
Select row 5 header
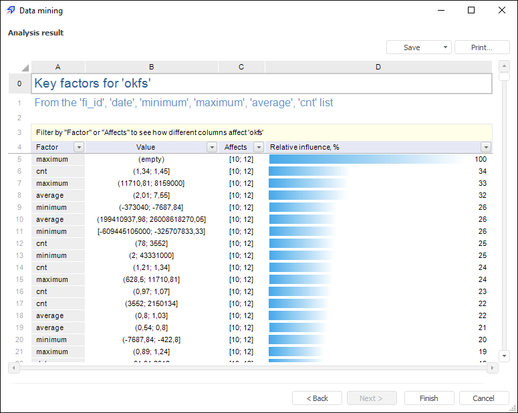pyautogui.click(x=19, y=159)
